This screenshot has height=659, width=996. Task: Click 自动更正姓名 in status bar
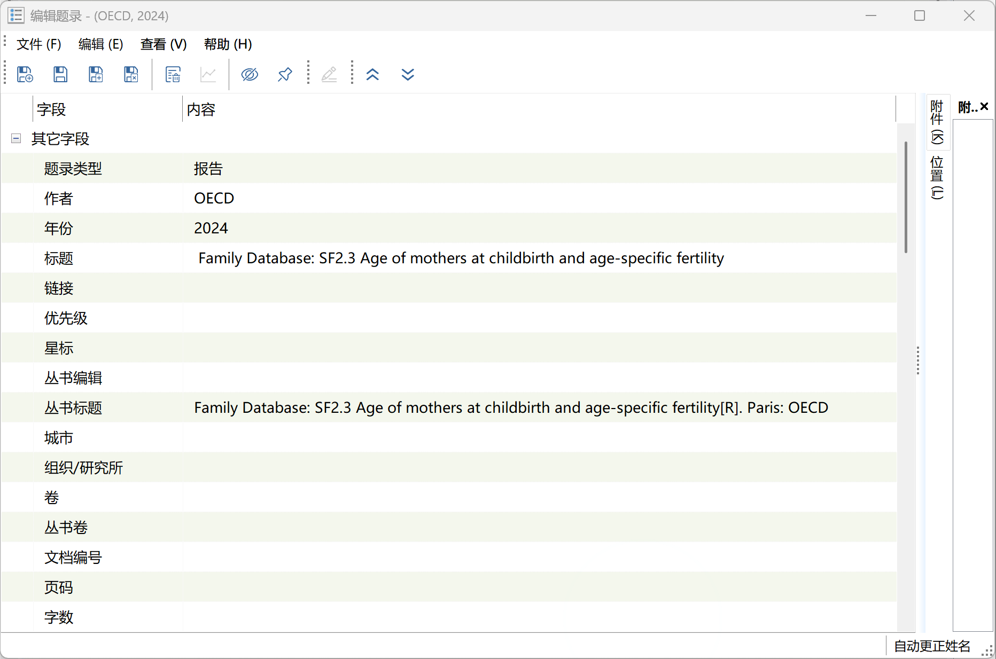tap(932, 646)
